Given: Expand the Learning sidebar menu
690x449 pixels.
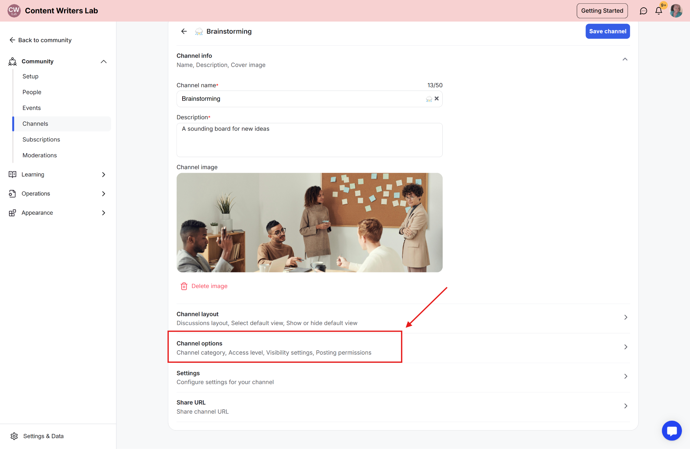Looking at the screenshot, I should pyautogui.click(x=103, y=174).
